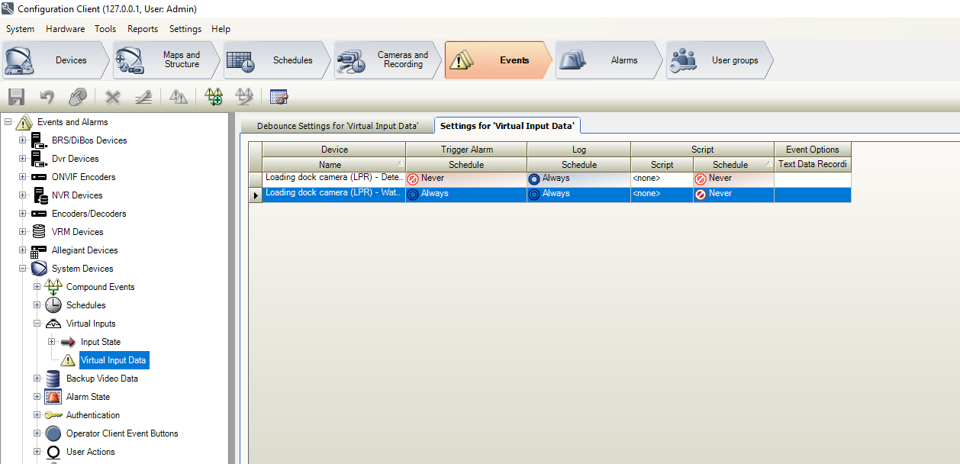The image size is (960, 464).
Task: Collapse the System Devices node
Action: click(x=23, y=269)
